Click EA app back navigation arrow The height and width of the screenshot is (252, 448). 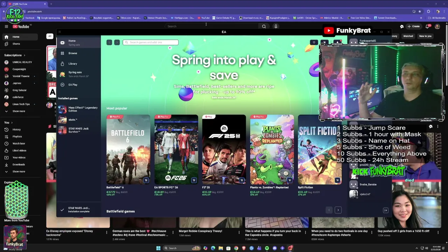[109, 42]
